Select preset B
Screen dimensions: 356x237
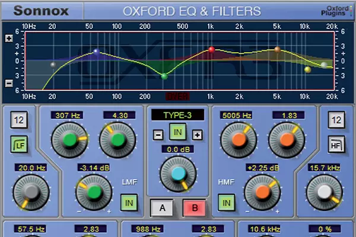[x=195, y=208]
